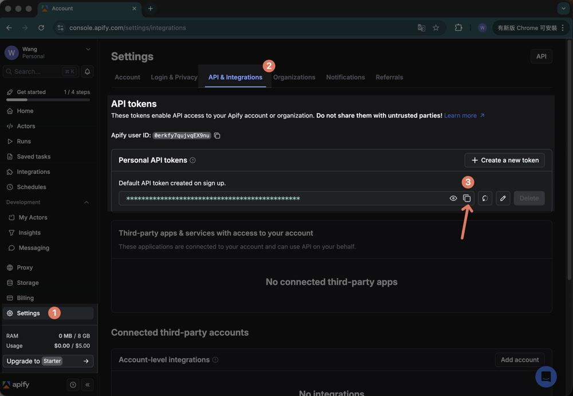The image size is (573, 396).
Task: Open Storage from the sidebar
Action: coord(28,283)
